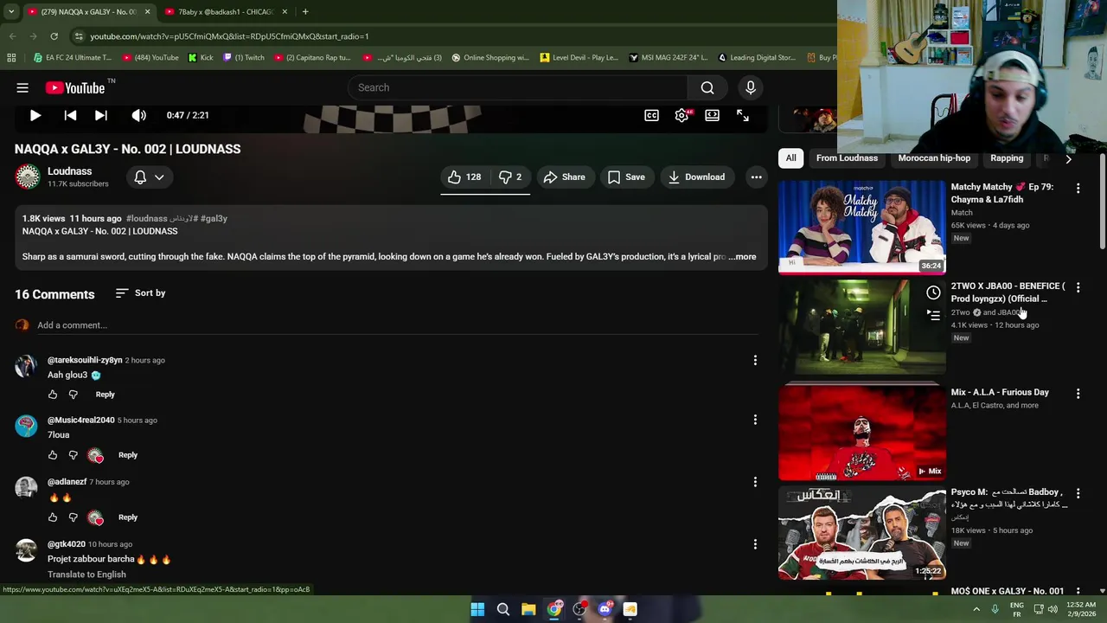Select the From Loudnass chip
The image size is (1107, 623).
847,158
